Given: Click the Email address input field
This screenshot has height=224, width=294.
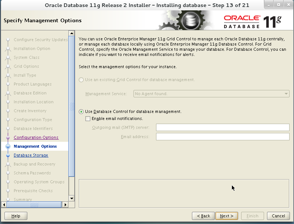Looking at the screenshot, I should pyautogui.click(x=223, y=137).
